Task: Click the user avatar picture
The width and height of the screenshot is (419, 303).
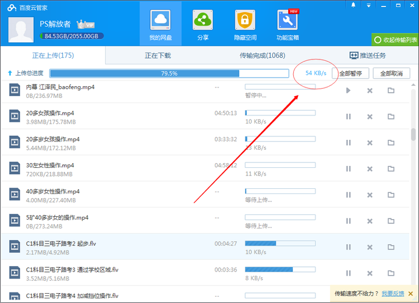Action: 21,30
